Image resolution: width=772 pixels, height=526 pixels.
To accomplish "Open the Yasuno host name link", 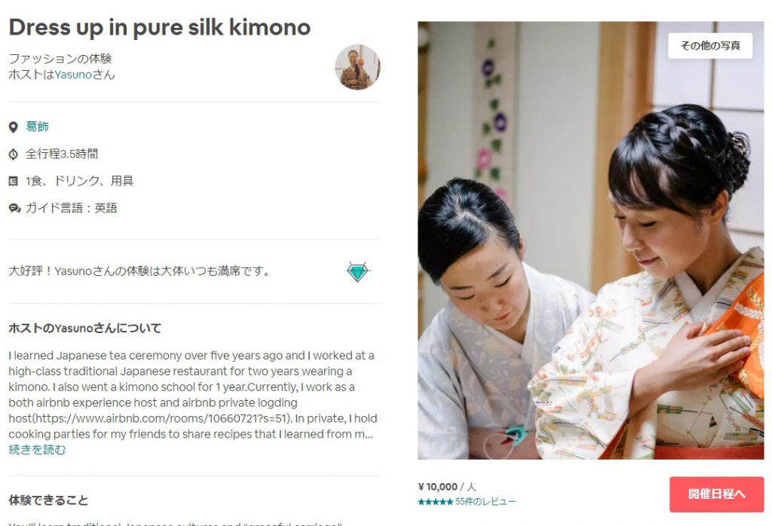I will (x=73, y=75).
